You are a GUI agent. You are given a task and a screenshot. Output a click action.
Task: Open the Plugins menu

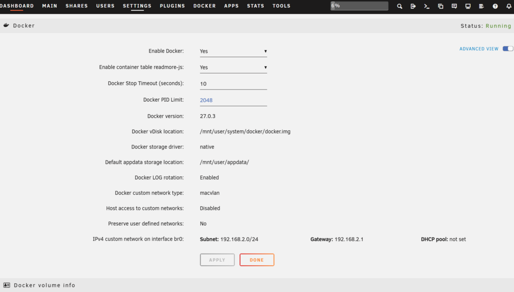[172, 6]
